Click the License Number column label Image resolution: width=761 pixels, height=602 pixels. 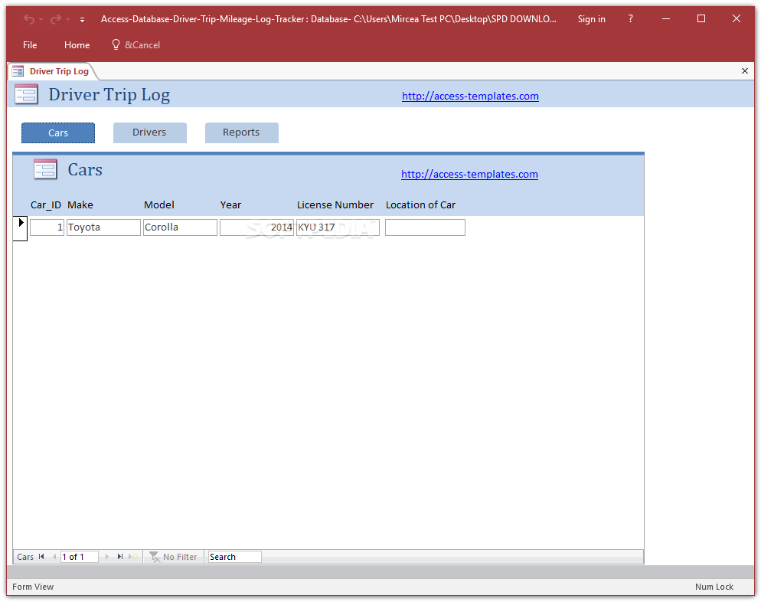click(x=335, y=204)
